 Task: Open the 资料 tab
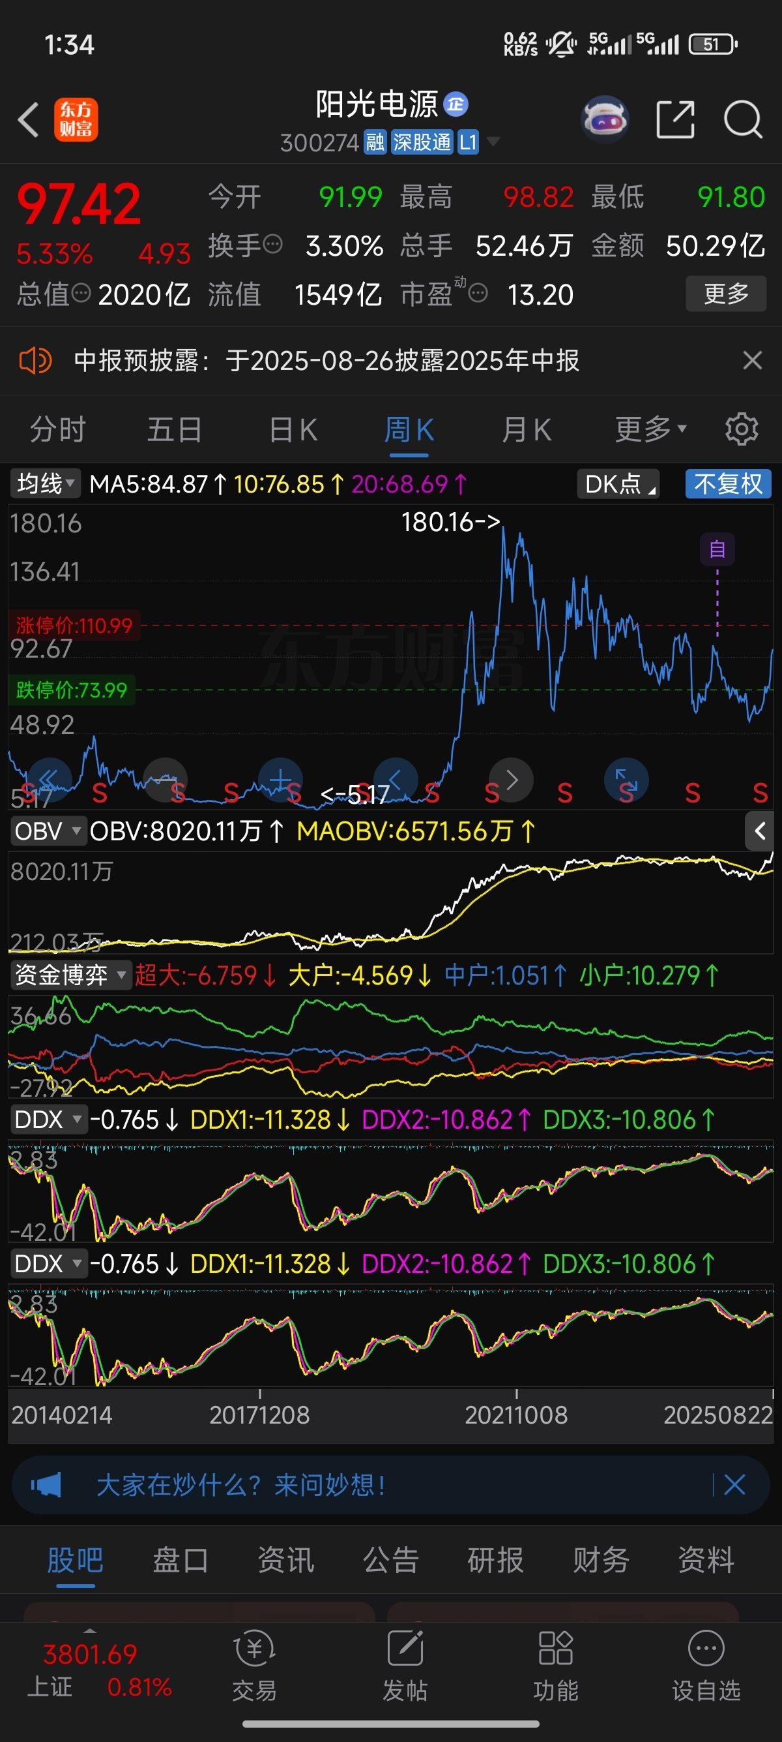tap(706, 1561)
